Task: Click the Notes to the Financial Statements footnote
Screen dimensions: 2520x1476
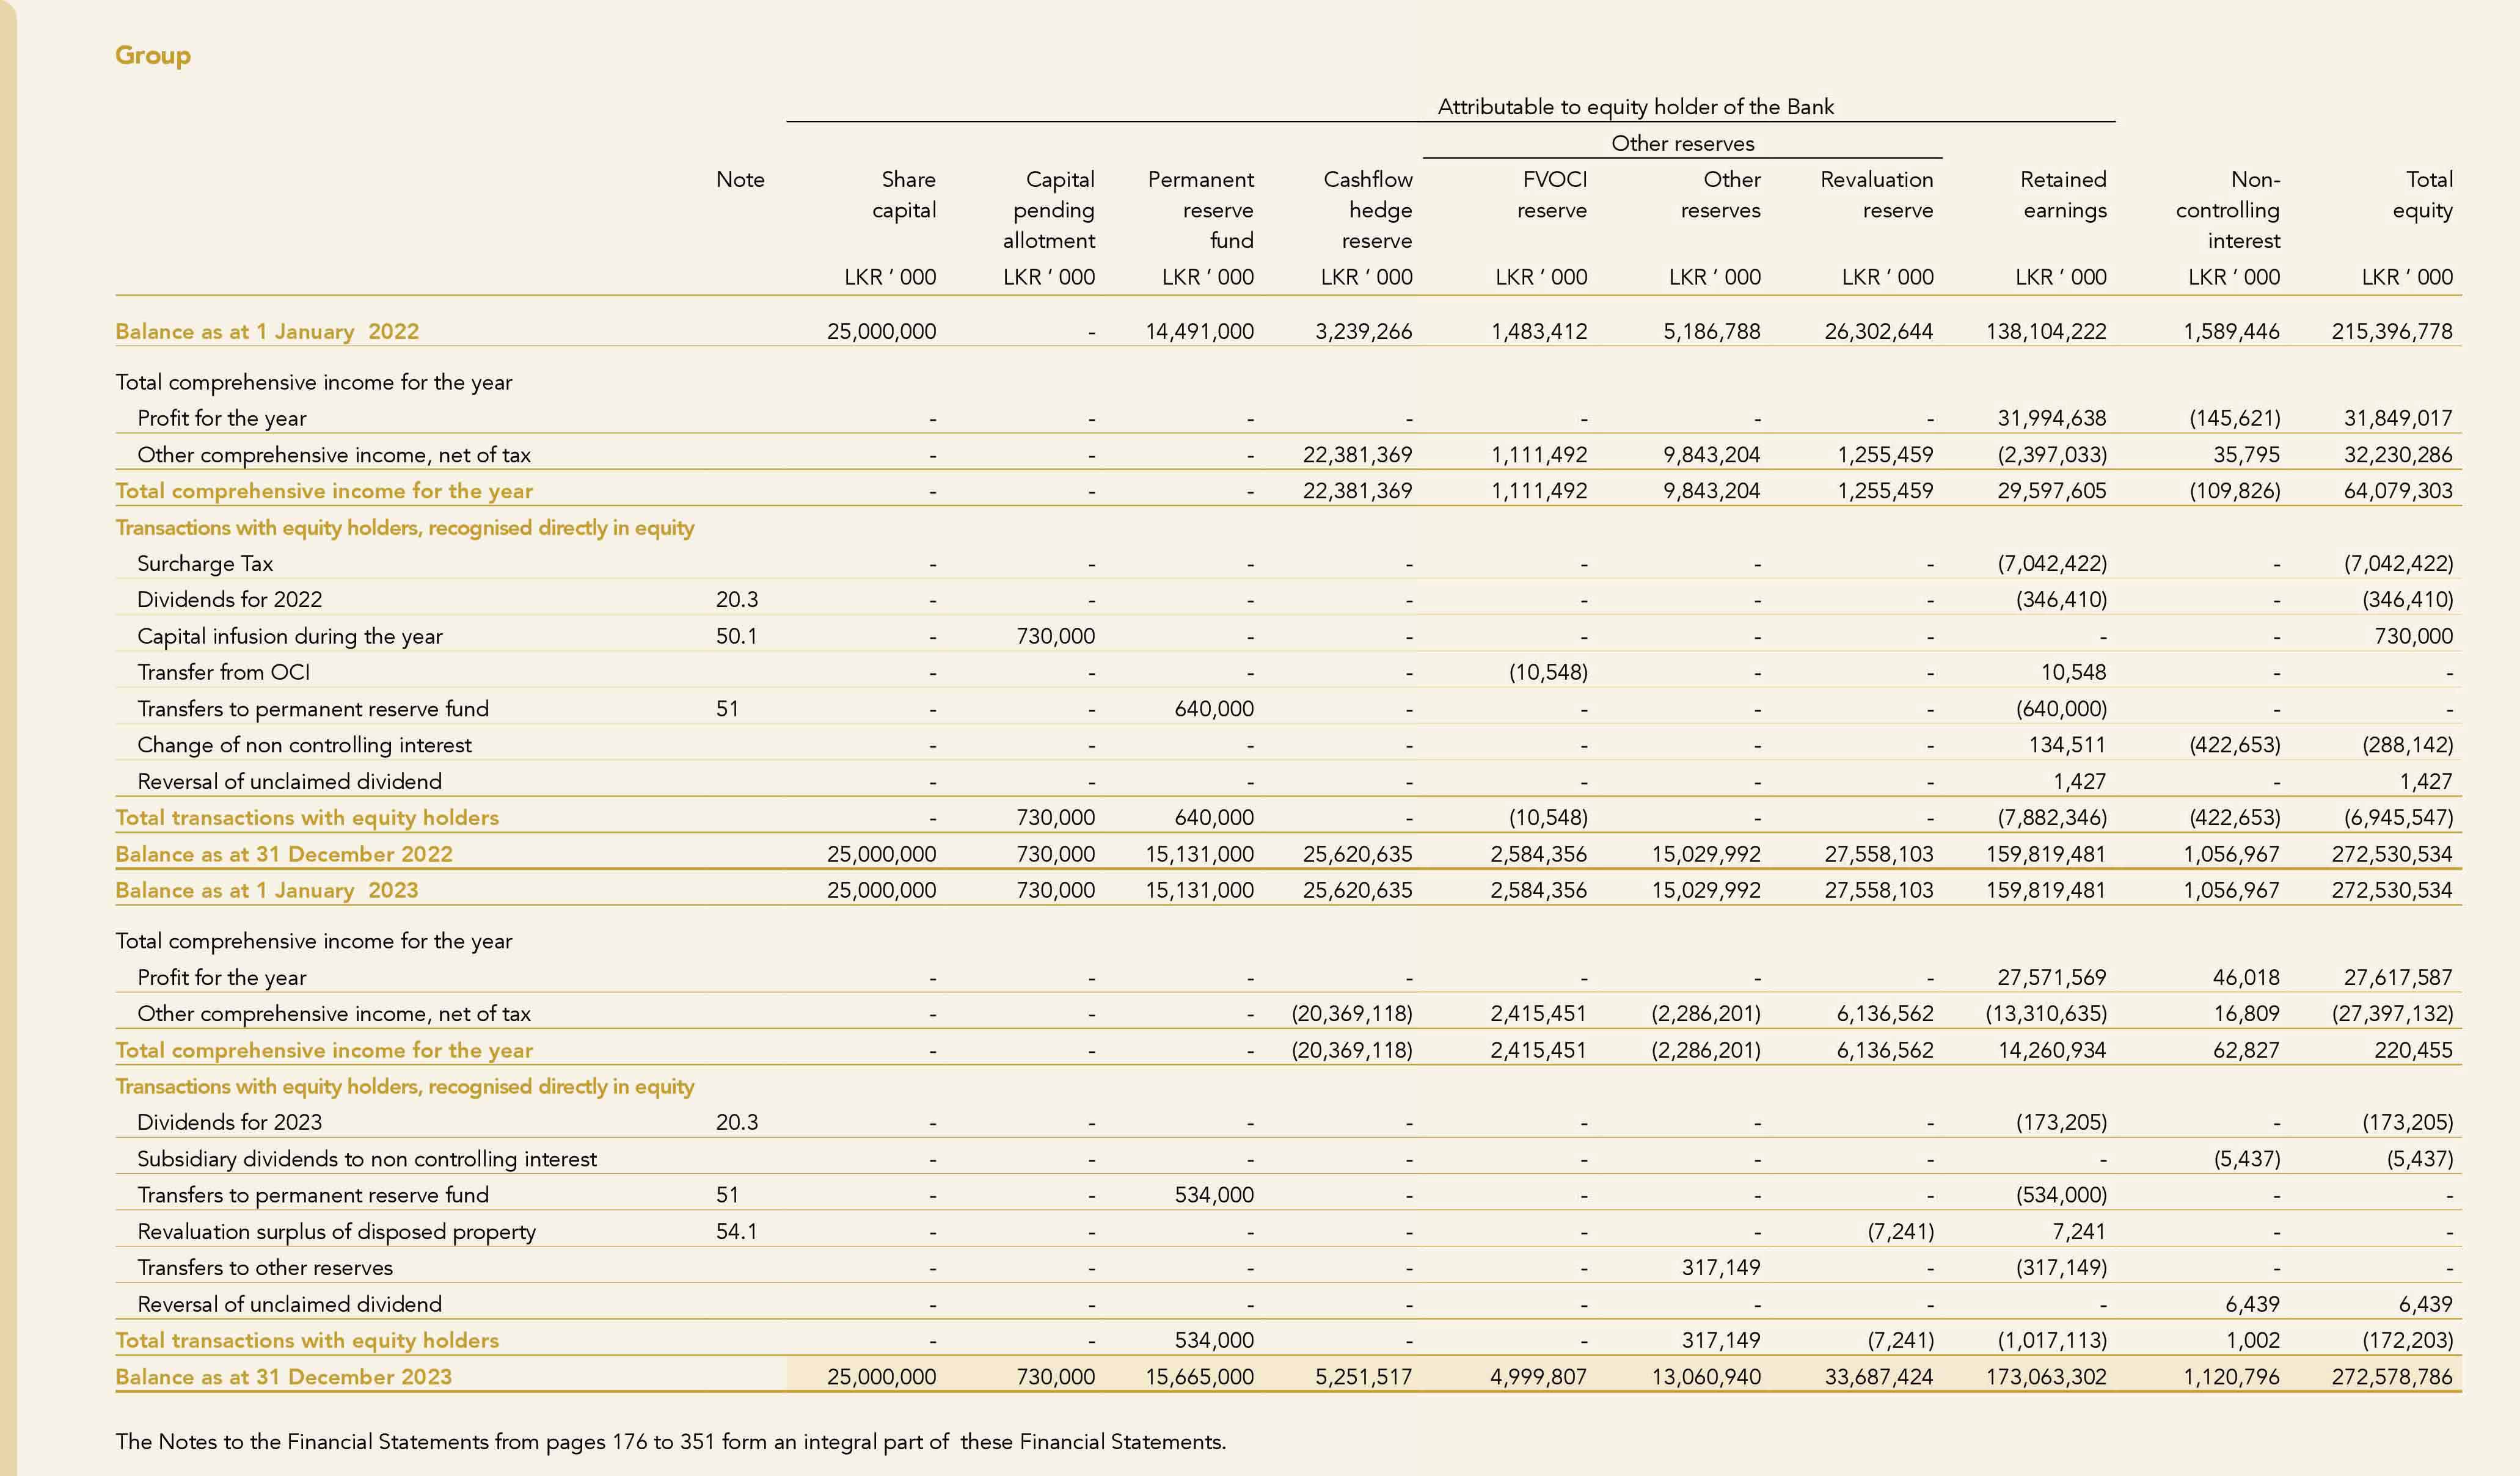Action: (670, 1442)
